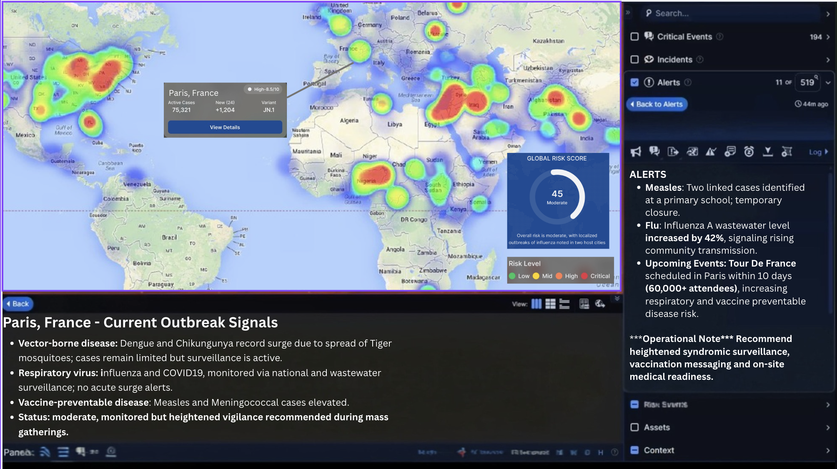Switch to grid view layout
The image size is (837, 469).
(x=550, y=304)
